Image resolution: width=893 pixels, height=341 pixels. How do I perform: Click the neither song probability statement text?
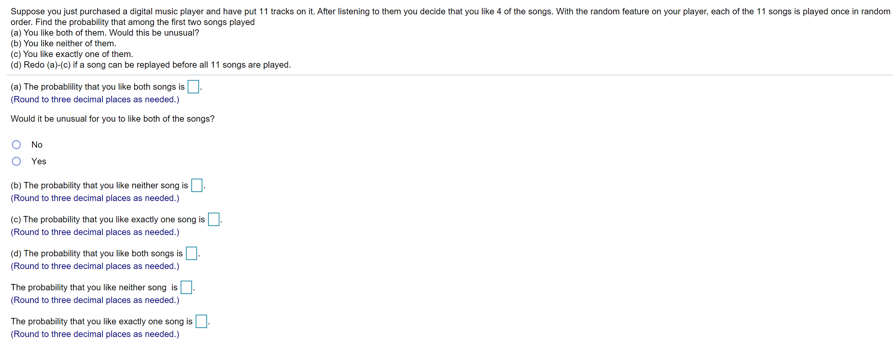[100, 185]
